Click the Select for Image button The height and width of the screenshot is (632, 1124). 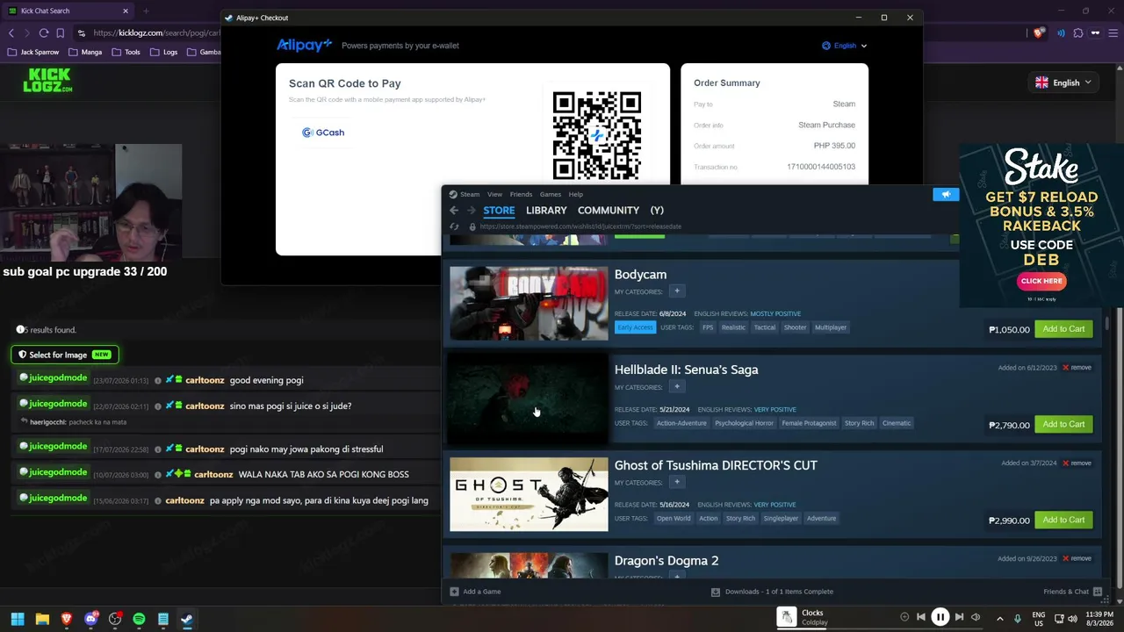[65, 355]
